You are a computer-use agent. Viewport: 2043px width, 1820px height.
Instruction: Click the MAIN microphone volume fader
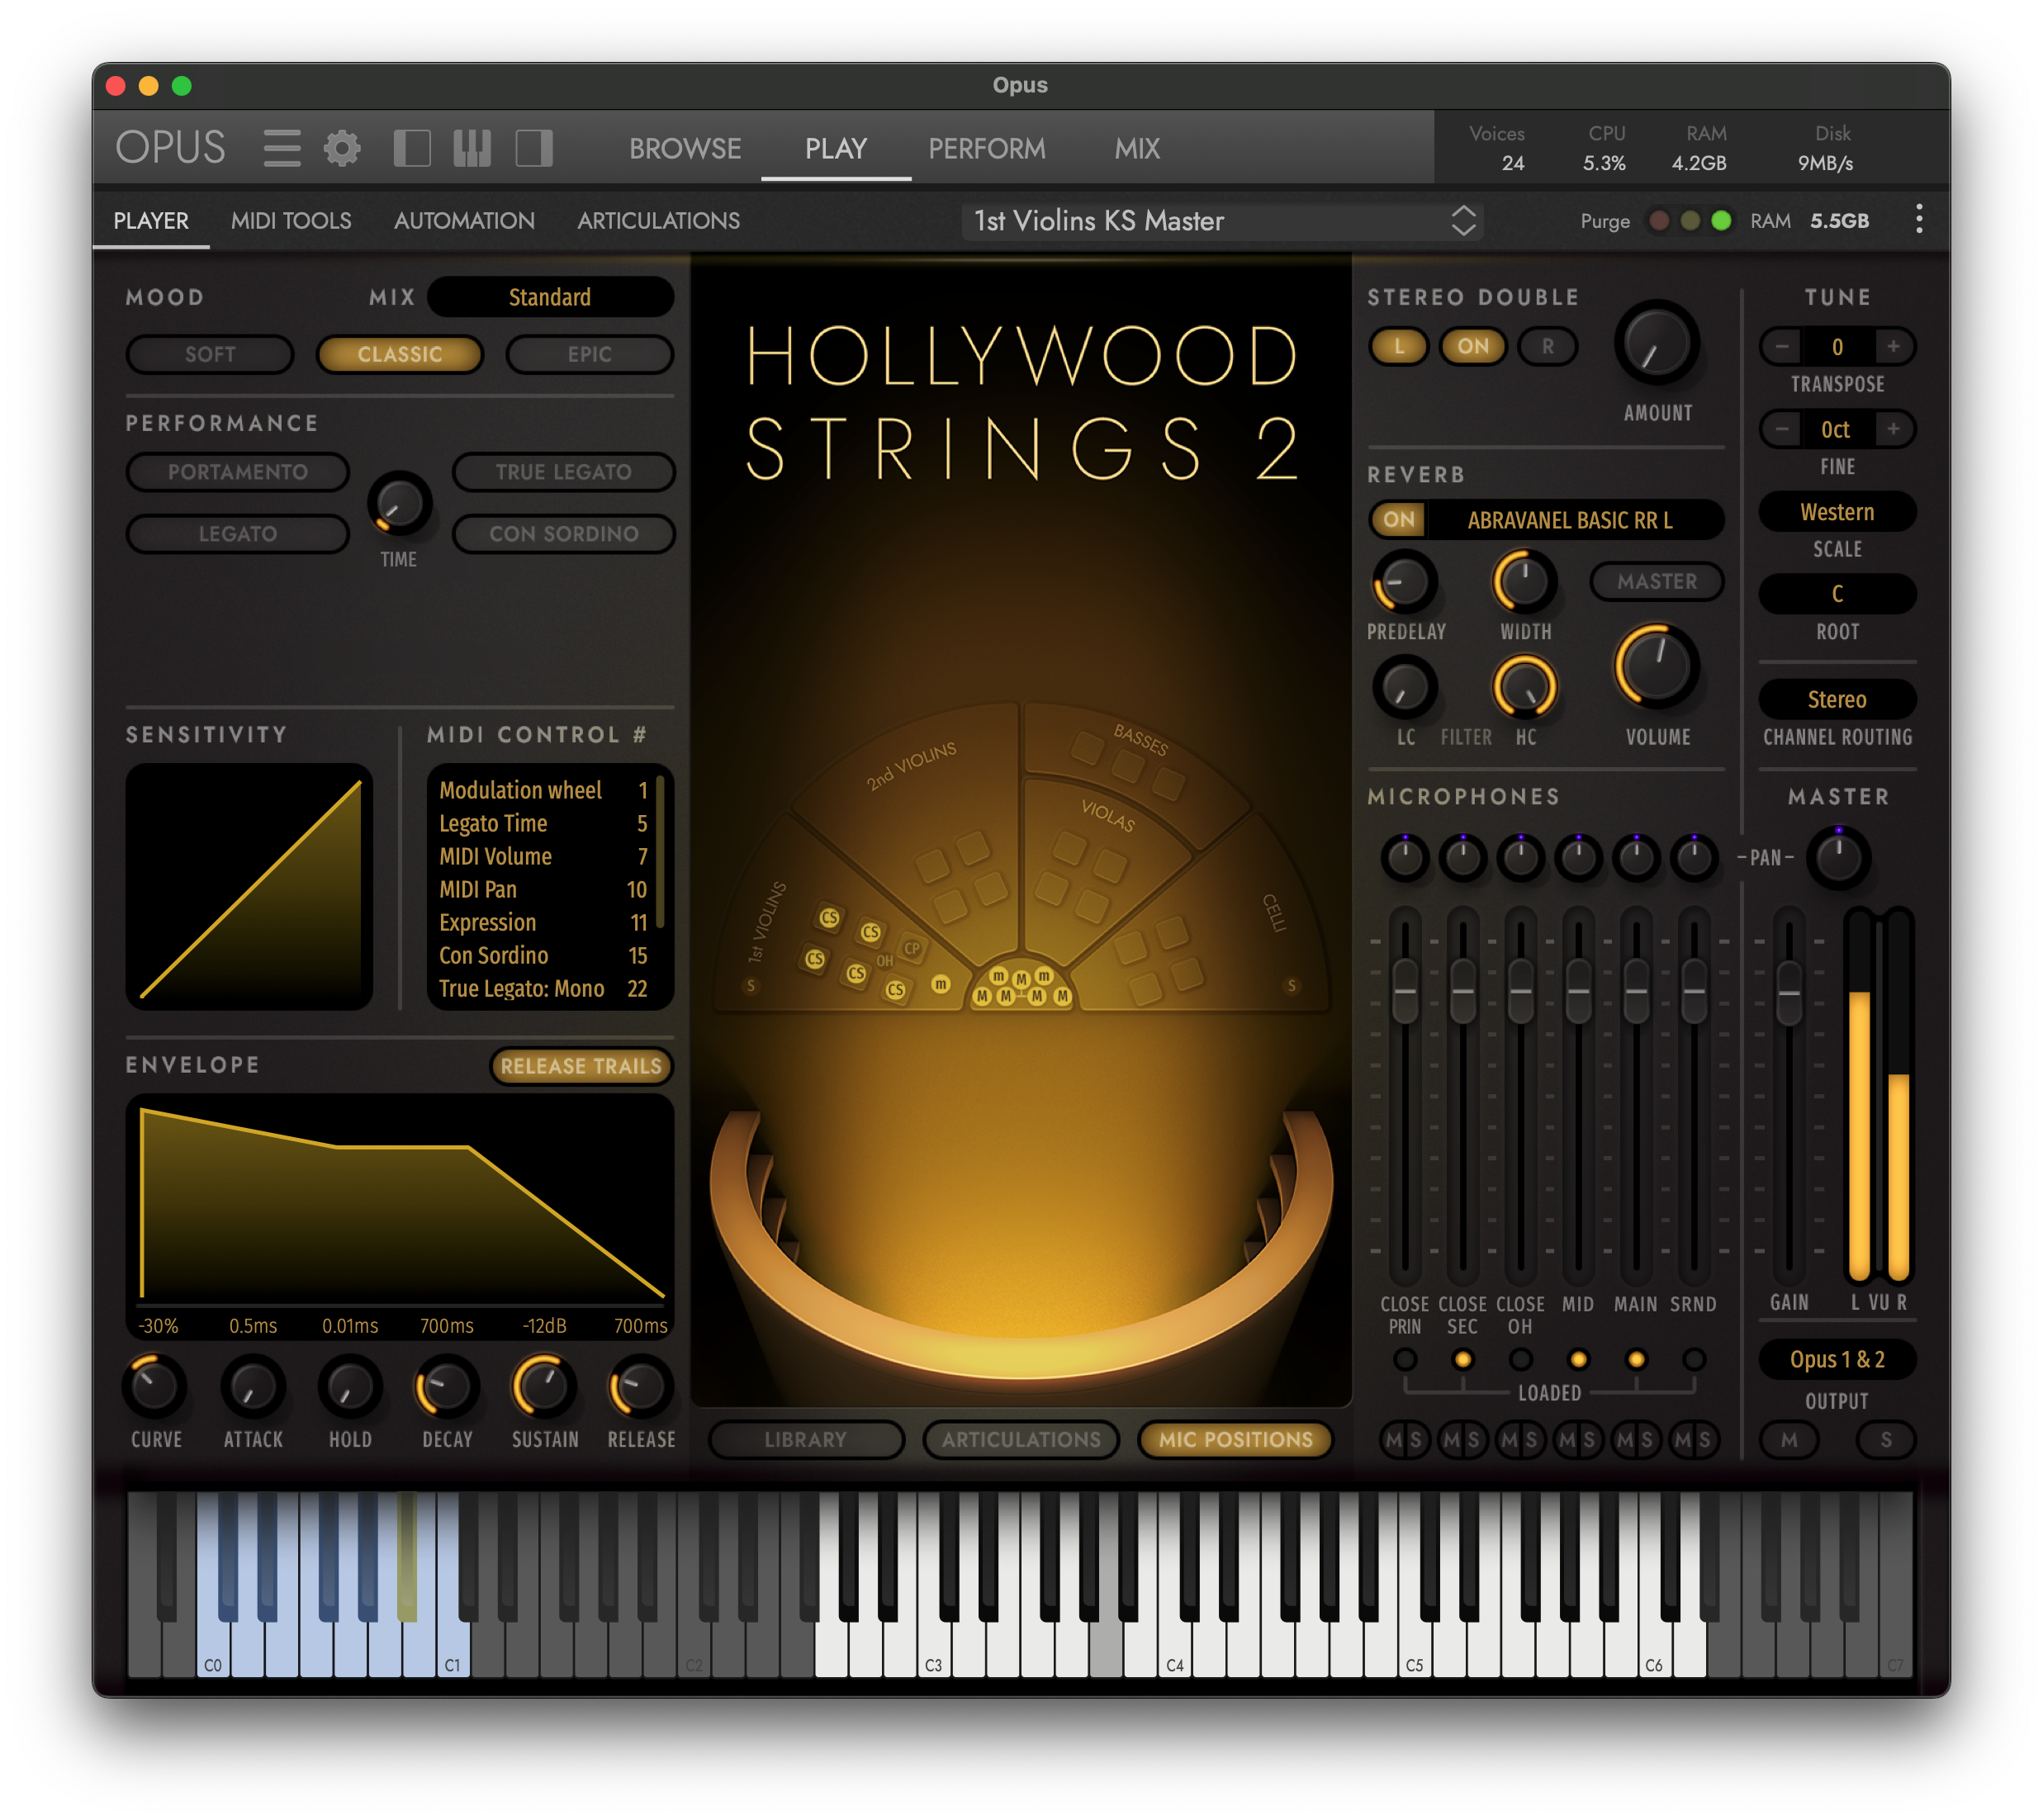pos(1636,991)
